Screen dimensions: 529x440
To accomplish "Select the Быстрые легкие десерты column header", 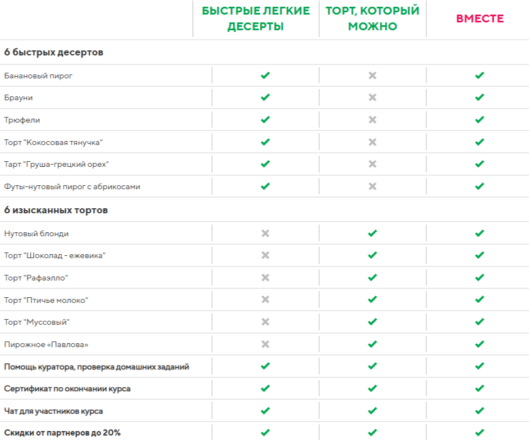I will 256,19.
